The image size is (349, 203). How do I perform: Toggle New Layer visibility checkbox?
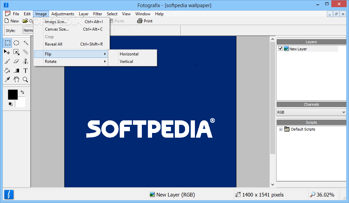pos(280,49)
